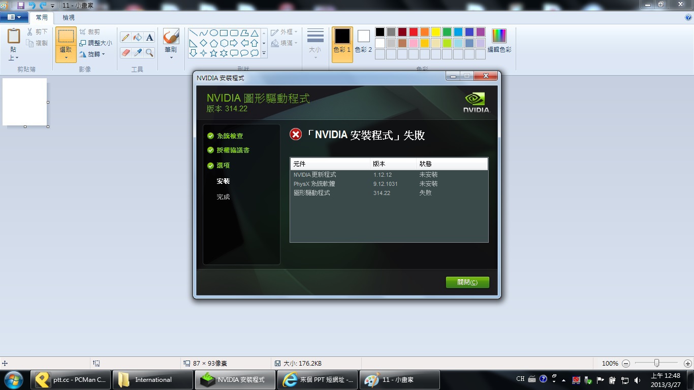Image resolution: width=694 pixels, height=390 pixels.
Task: Switch to the ptt.cc - PCMan taskbar item
Action: pyautogui.click(x=71, y=380)
